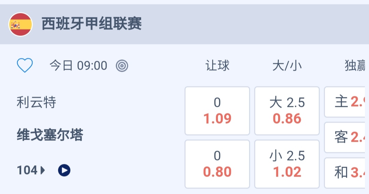Bet on 大 2.5 at 0.86

pos(287,111)
